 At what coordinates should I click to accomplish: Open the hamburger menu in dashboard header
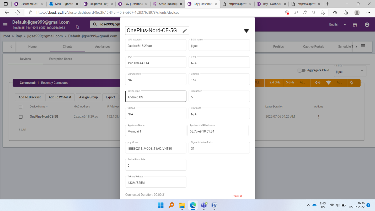click(5, 25)
